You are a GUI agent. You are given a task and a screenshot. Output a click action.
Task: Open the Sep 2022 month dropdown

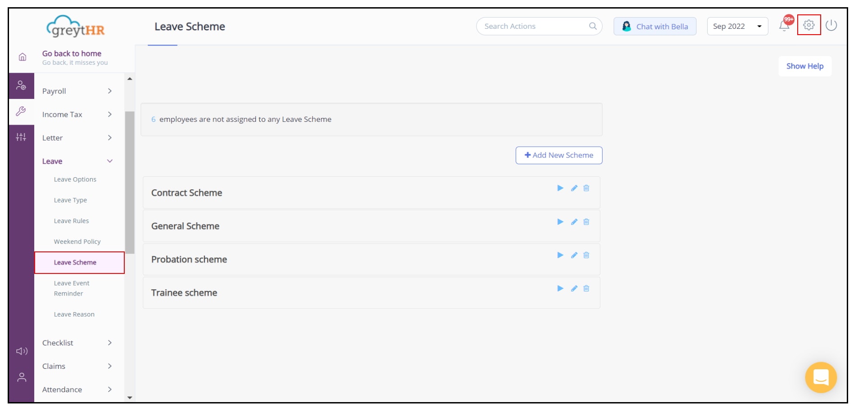coord(737,26)
